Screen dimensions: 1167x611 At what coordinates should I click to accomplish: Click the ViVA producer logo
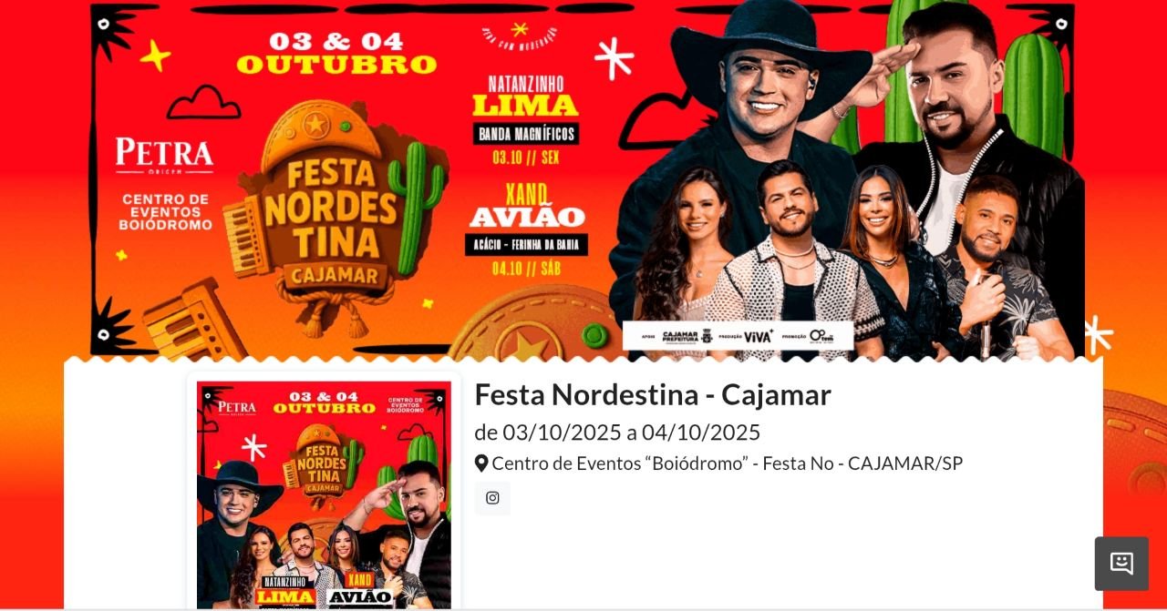(x=758, y=336)
